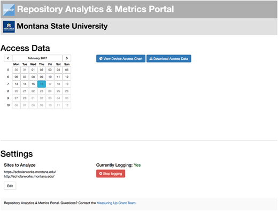Image resolution: width=278 pixels, height=211 pixels.
Task: Open the Measuring Up Grant Team link
Action: coord(117,203)
